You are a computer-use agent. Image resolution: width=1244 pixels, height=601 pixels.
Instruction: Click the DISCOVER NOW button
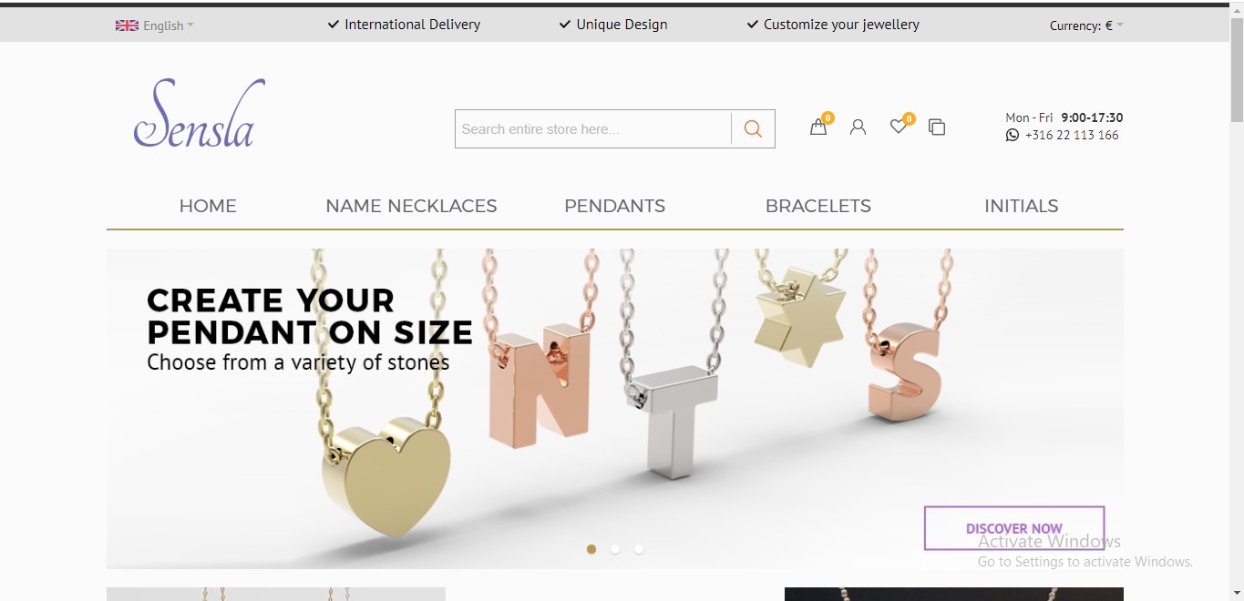[1014, 528]
